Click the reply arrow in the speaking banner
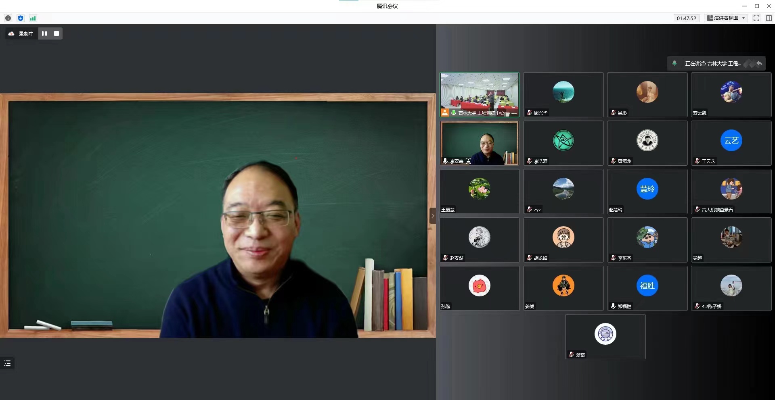 tap(759, 63)
